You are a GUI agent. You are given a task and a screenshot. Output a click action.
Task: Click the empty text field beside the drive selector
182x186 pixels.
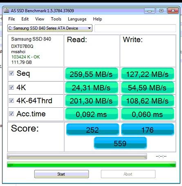[135, 28]
